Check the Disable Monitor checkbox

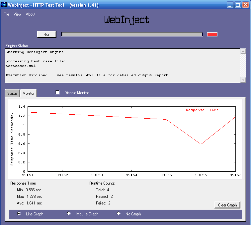click(x=58, y=92)
